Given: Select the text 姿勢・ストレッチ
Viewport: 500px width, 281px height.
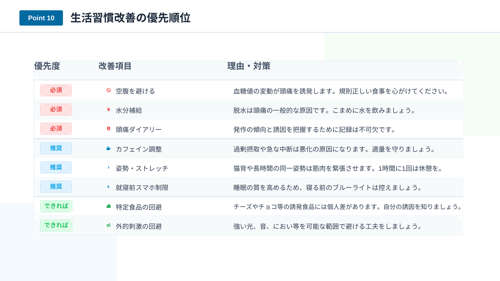Looking at the screenshot, I should click(x=142, y=169).
